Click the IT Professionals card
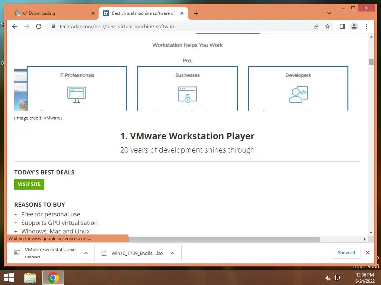 point(77,88)
